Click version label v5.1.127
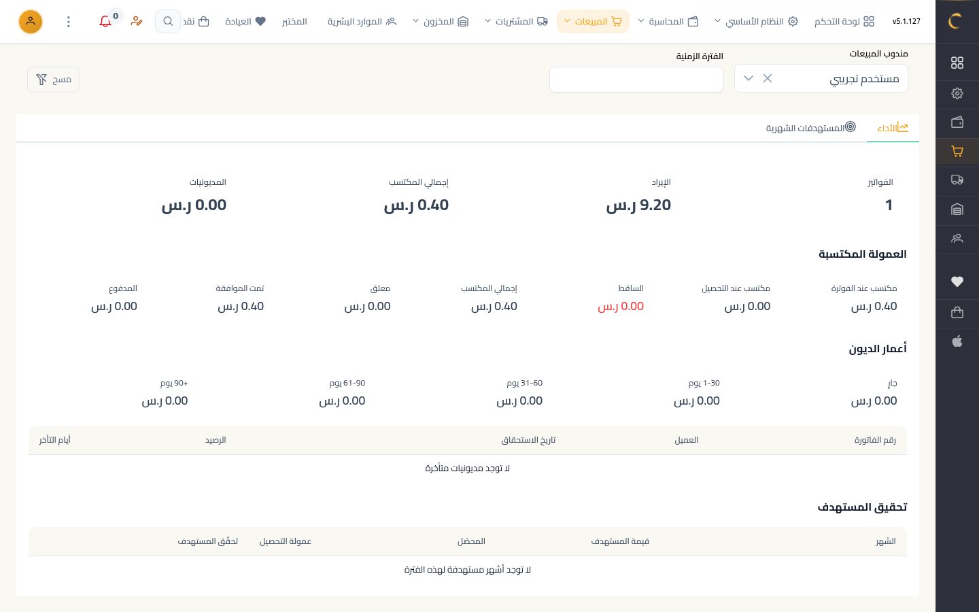This screenshot has height=612, width=979. [906, 22]
